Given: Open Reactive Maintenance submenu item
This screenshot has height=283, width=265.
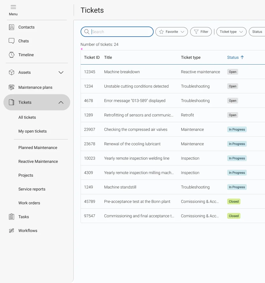Looking at the screenshot, I should click(x=38, y=161).
